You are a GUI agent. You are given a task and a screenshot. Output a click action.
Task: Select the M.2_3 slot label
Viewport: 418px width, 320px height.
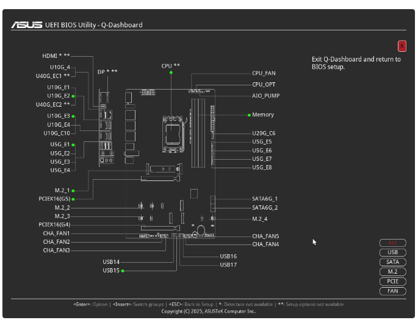point(62,216)
